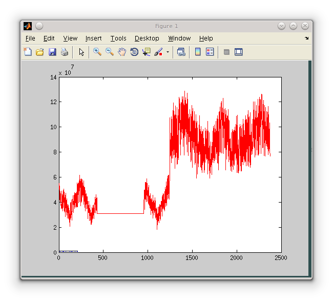Select the Zoom Out magnifier tool
This screenshot has height=300, width=333.
tap(110, 52)
